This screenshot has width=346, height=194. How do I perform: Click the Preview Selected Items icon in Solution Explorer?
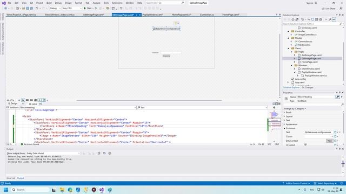coord(334,19)
